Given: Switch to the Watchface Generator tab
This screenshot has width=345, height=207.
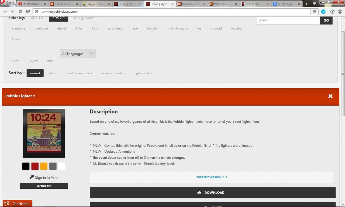Looking at the screenshot, I should point(223,4).
